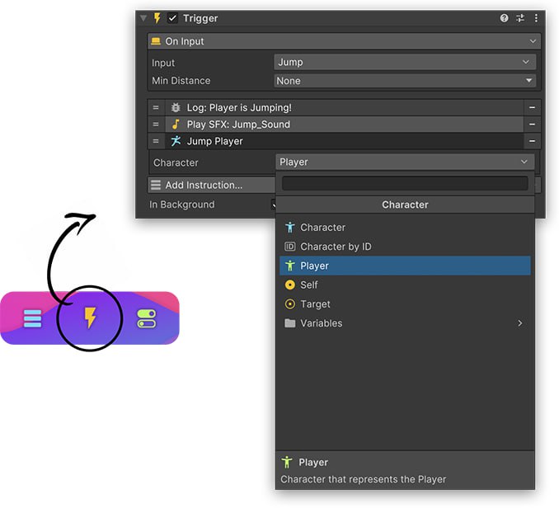Select Character by ID from the list

click(x=336, y=247)
